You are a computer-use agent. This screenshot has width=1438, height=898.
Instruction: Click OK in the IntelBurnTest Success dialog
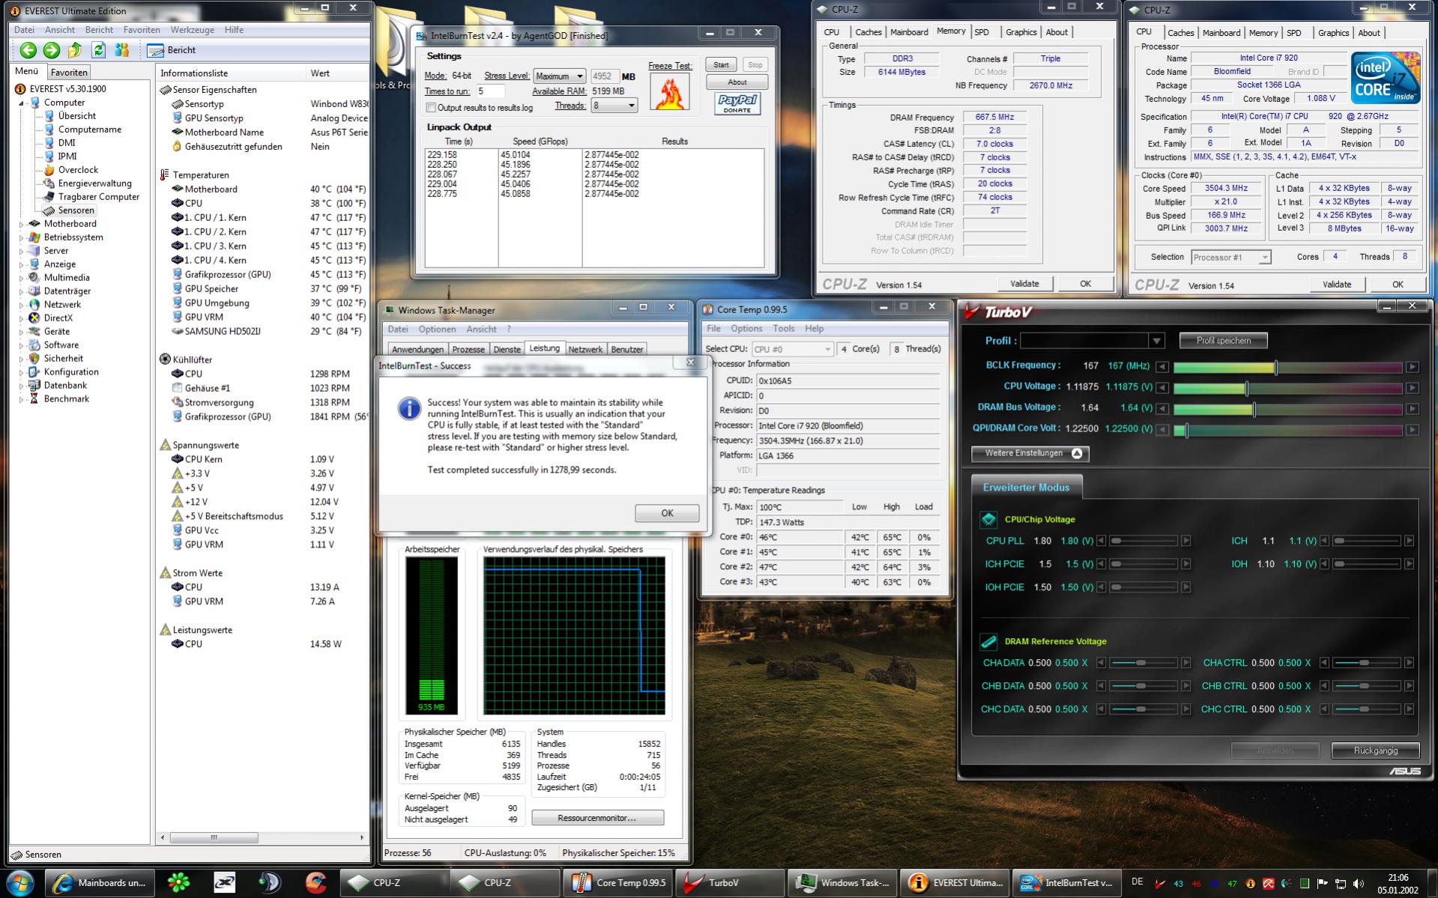point(667,513)
